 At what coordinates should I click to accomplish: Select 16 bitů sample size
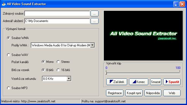[58, 70]
